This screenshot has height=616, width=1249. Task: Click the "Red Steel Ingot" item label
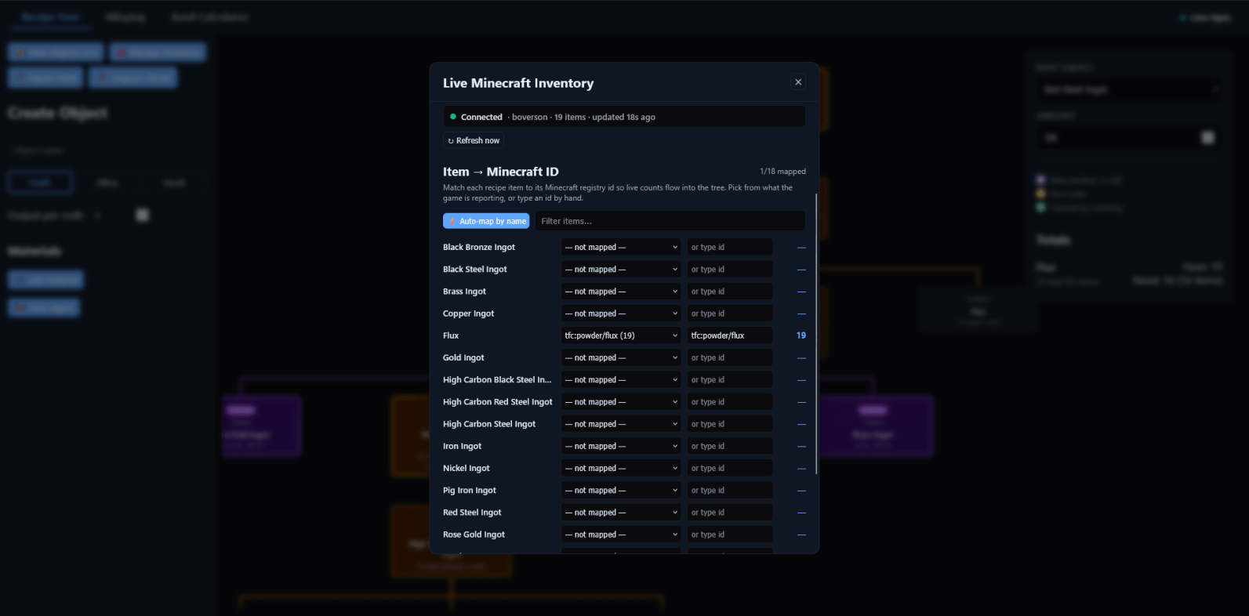(472, 513)
